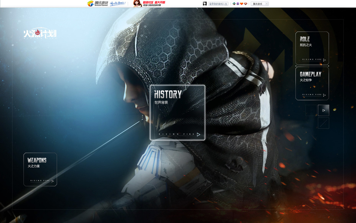The image size is (356, 223).
Task: Click the red diamond icon in top bar
Action: pos(245,4)
